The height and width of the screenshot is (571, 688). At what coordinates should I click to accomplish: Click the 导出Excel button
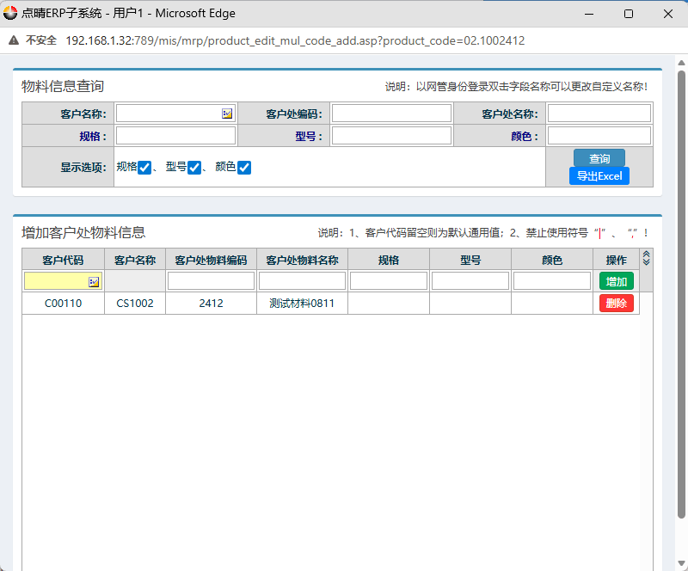click(x=599, y=176)
